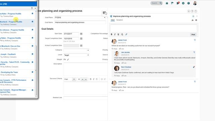Click the Goal Name input field
The width and height of the screenshot is (215, 121).
(80, 23)
